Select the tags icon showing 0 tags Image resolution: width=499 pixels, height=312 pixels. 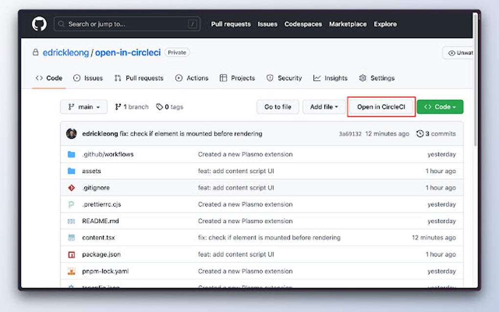159,107
